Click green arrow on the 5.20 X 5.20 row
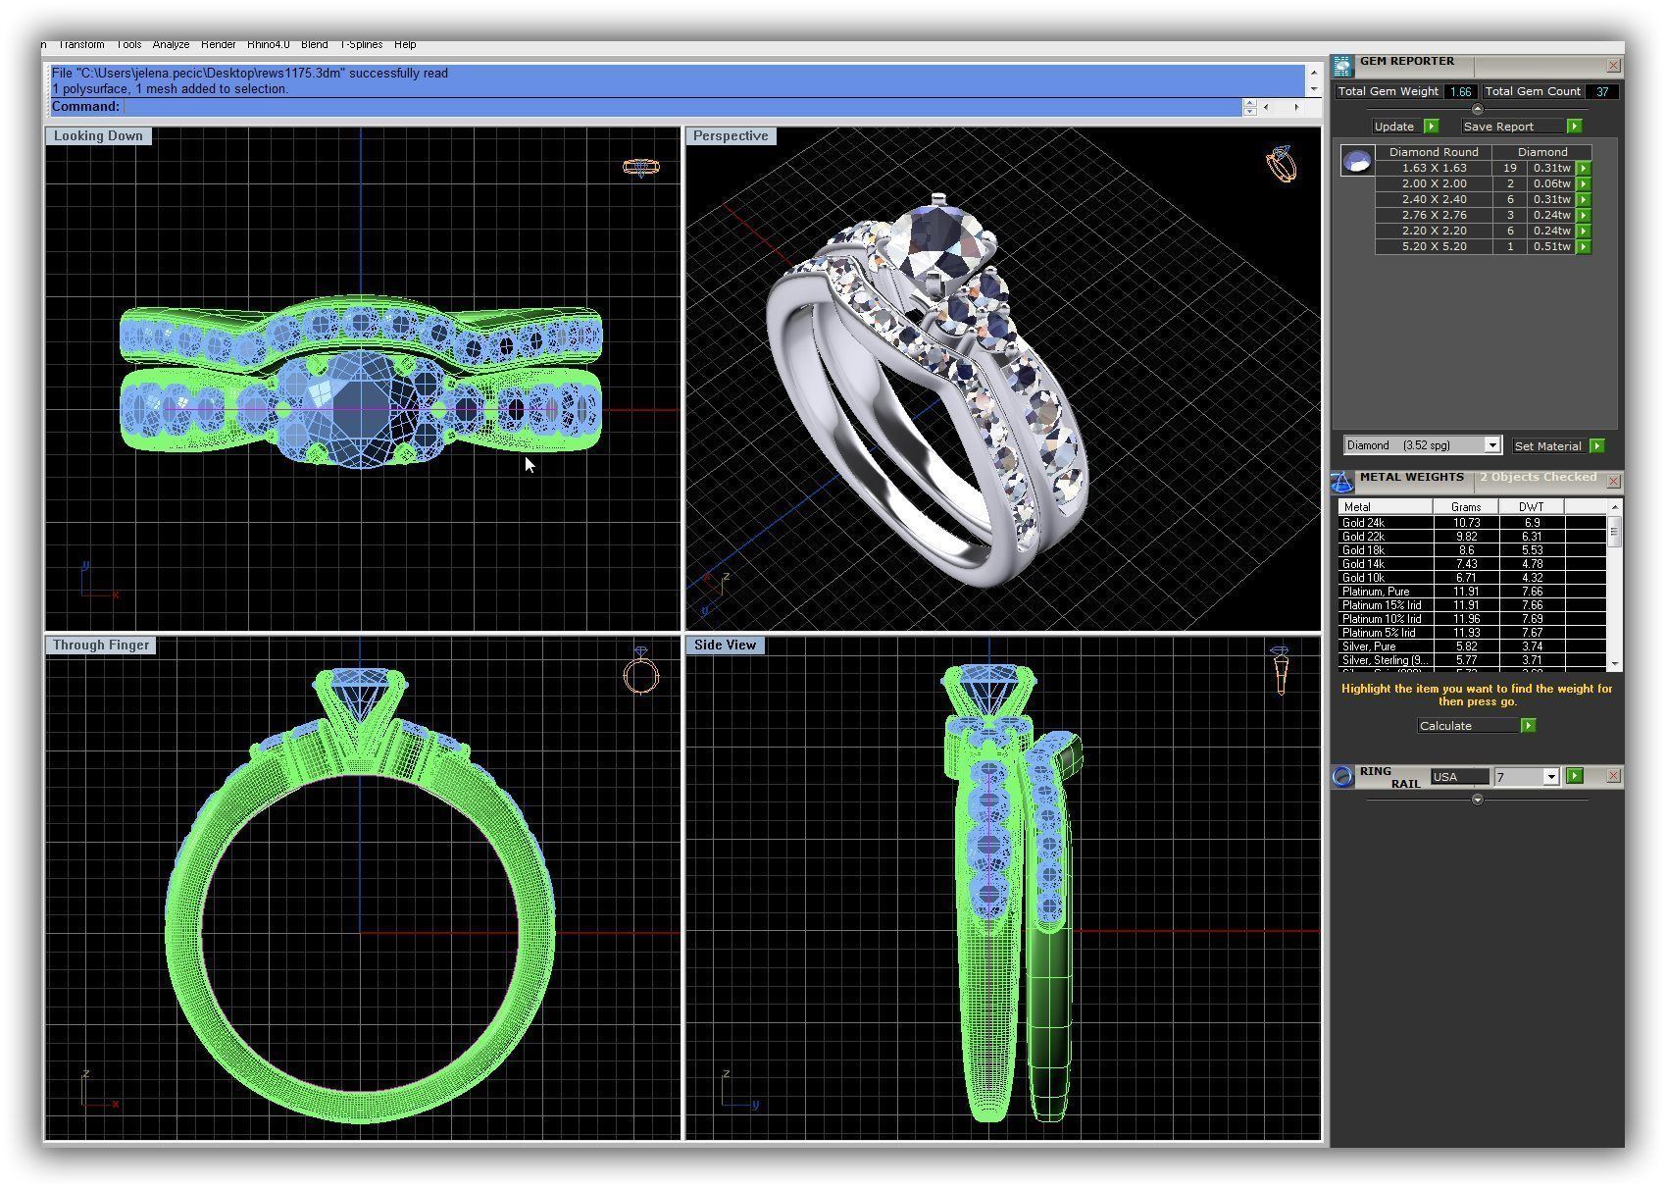1666x1189 pixels. point(1583,247)
